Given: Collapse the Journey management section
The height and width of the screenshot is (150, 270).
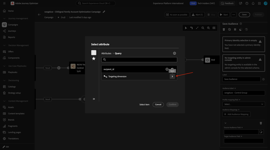Looking at the screenshot, I should (4, 18).
